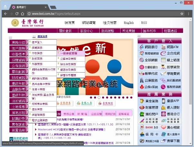Open the BANK 3.0 icon

[142, 127]
